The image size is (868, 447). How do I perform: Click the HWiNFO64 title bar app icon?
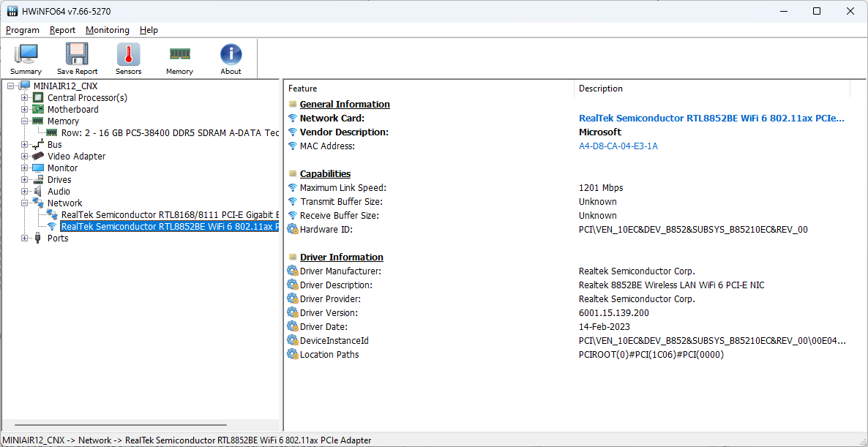pyautogui.click(x=12, y=11)
